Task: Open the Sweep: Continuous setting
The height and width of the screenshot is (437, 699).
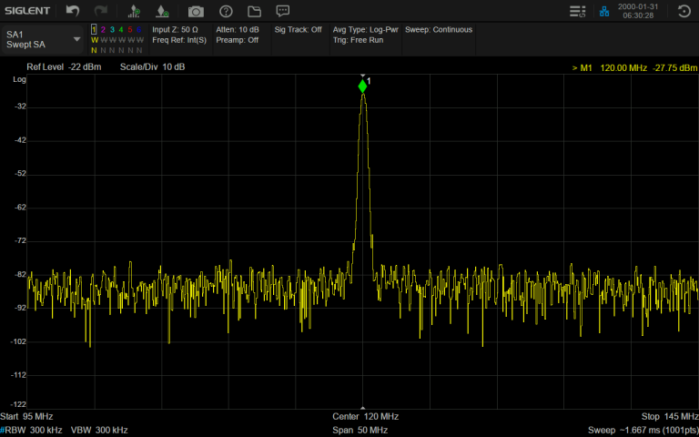Action: (439, 30)
